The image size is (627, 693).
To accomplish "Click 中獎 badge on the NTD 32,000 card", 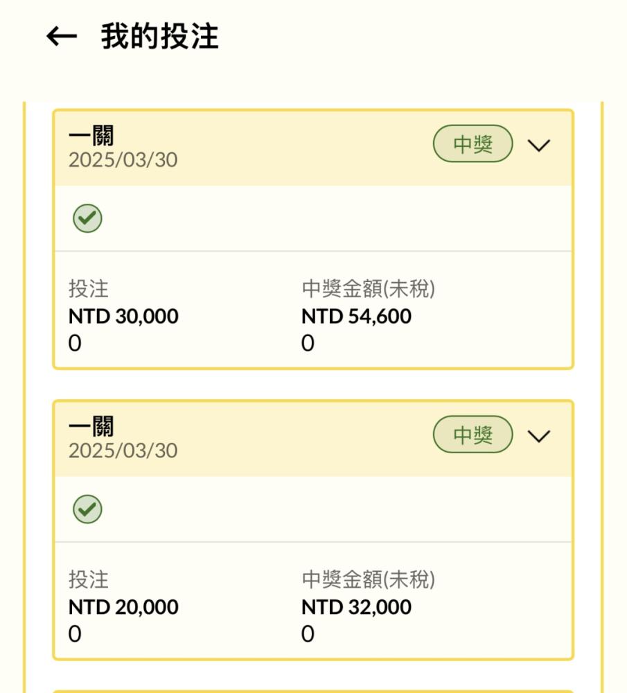I will (x=473, y=436).
